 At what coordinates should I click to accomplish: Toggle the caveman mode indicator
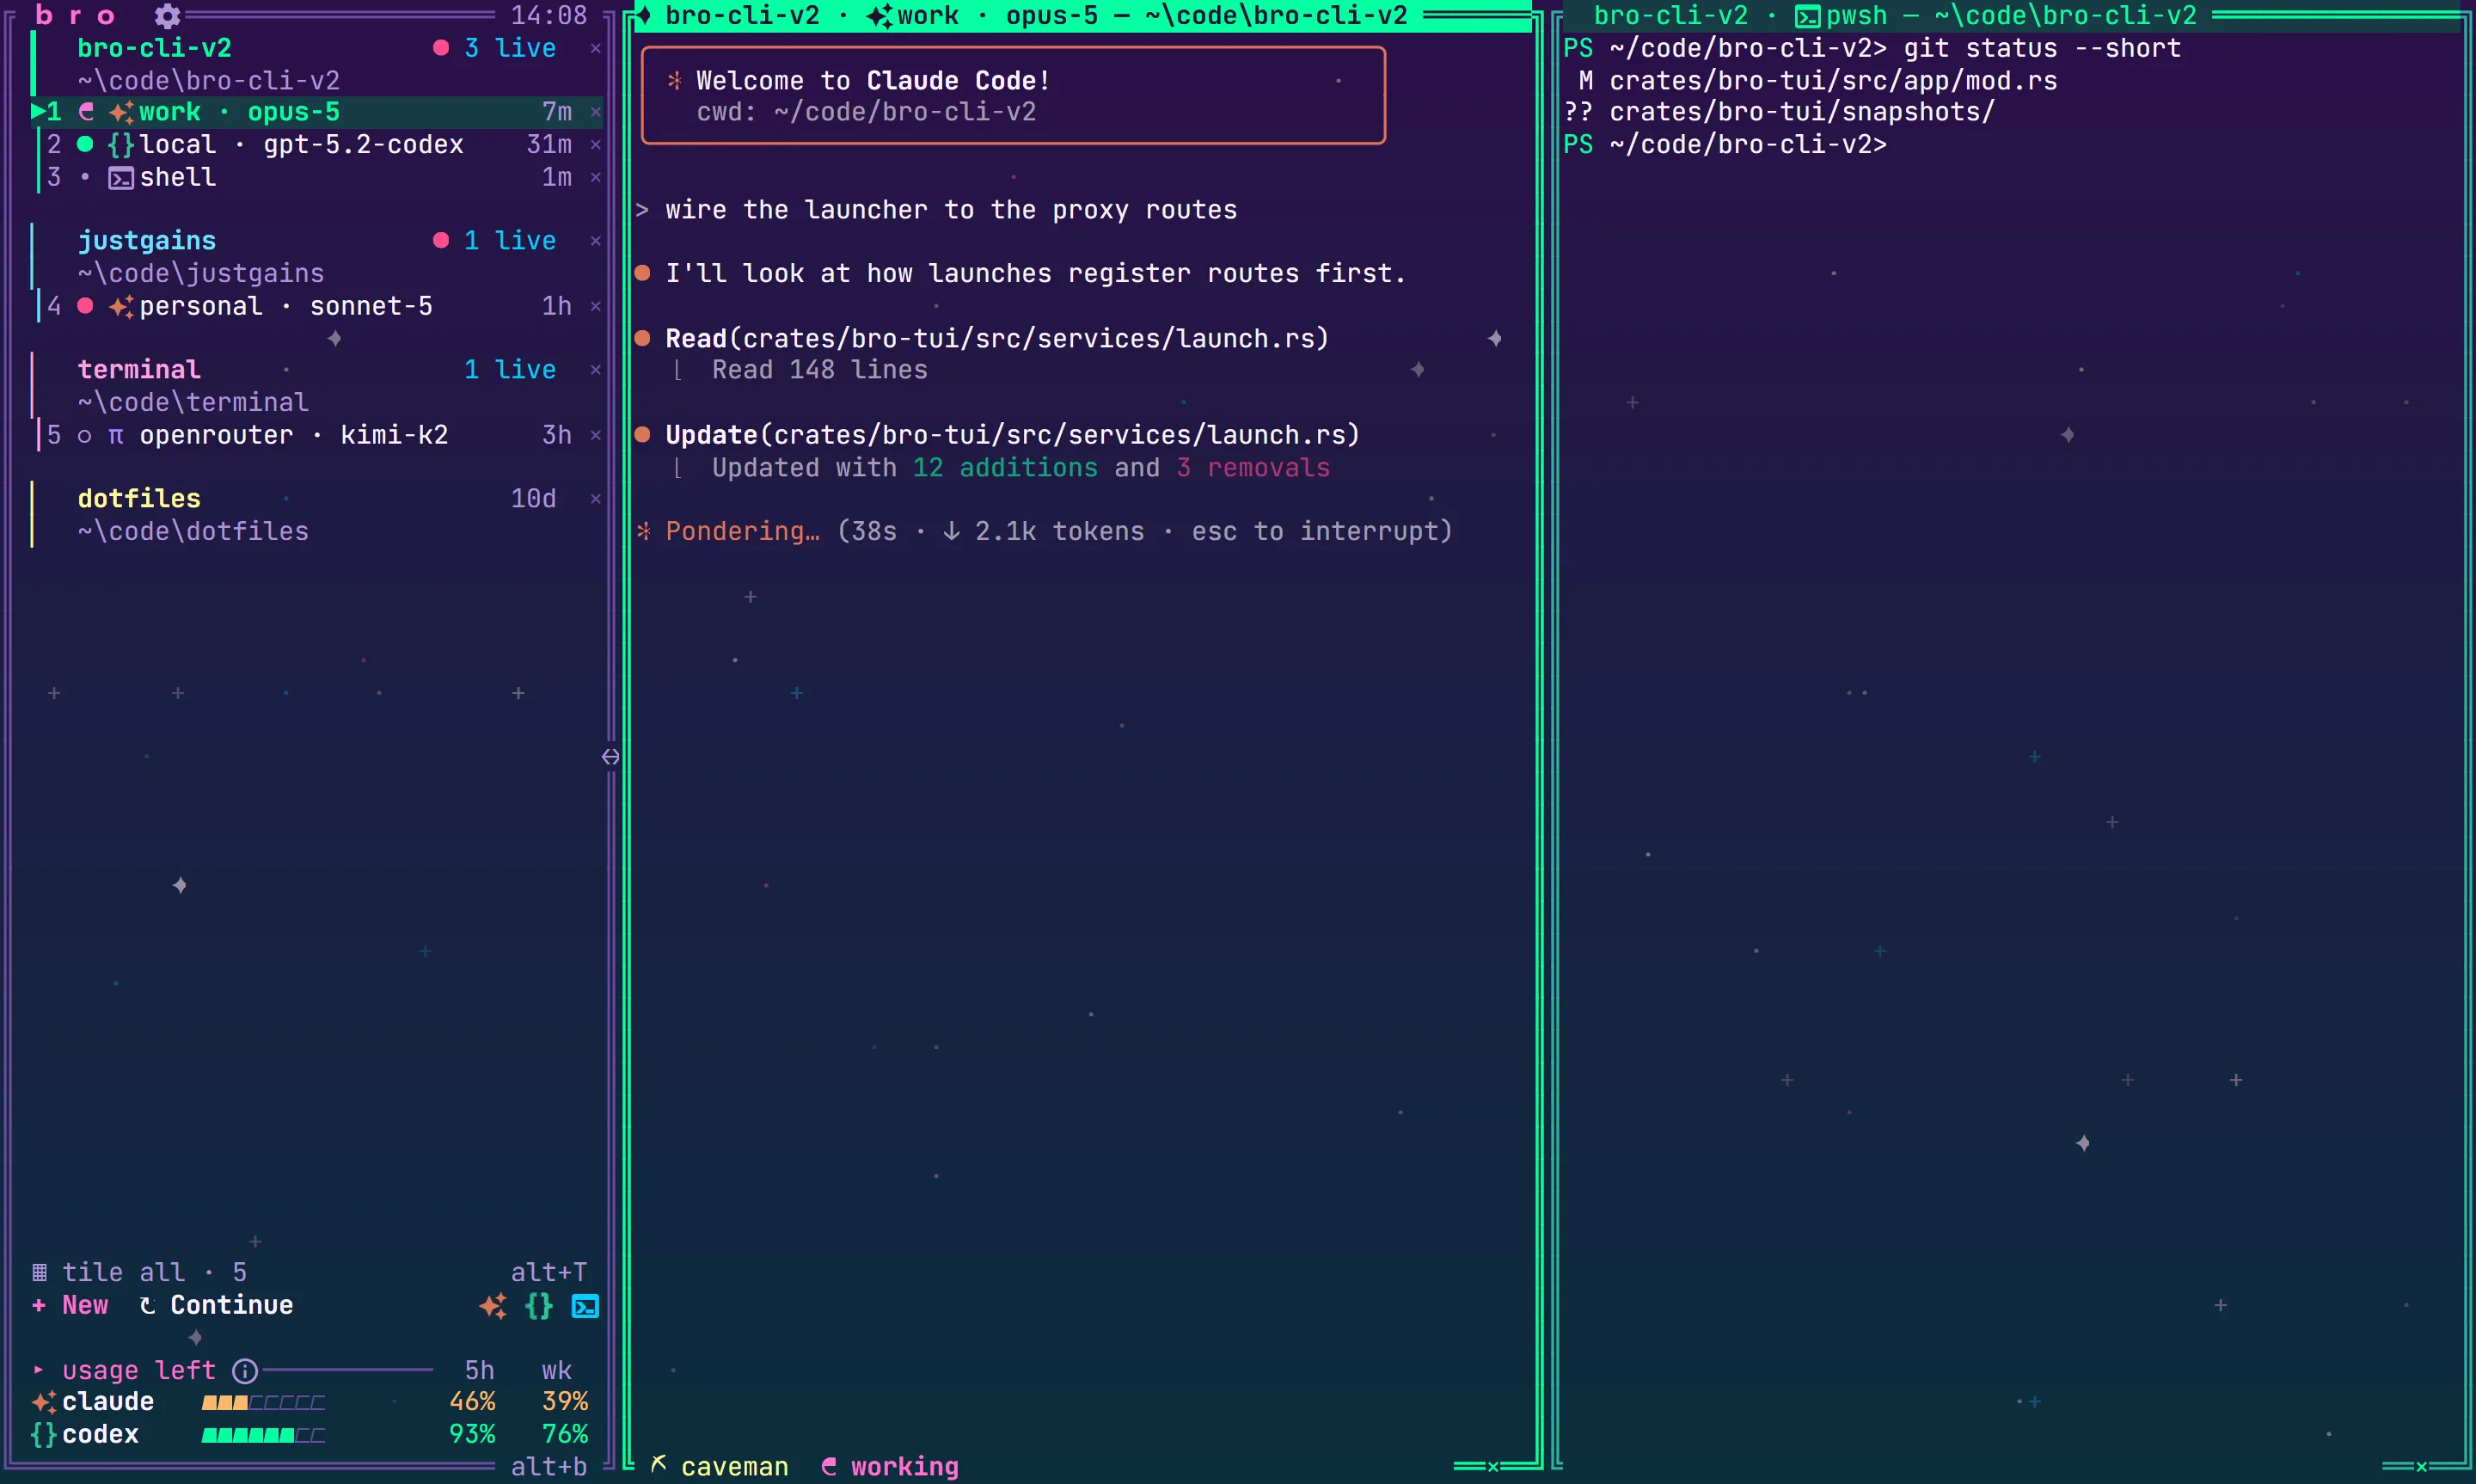coord(719,1466)
